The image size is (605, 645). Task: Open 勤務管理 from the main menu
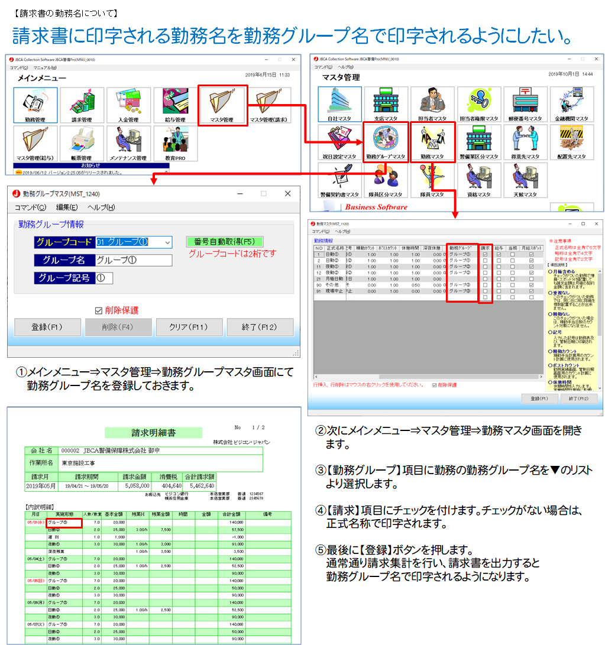click(x=35, y=105)
